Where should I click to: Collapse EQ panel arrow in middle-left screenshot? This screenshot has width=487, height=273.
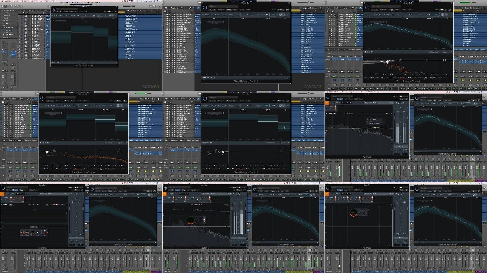tap(126, 143)
